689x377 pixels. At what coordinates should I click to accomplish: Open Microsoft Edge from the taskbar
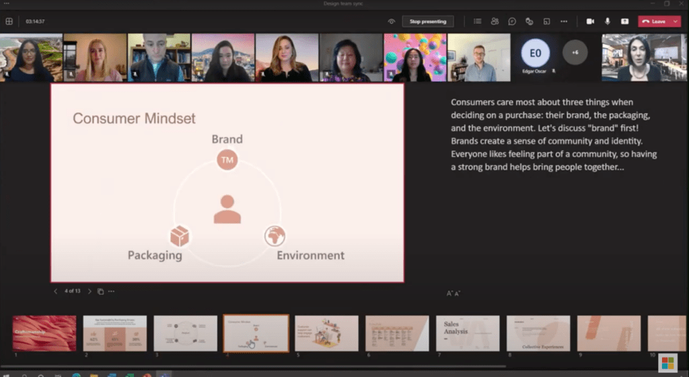[x=75, y=374]
